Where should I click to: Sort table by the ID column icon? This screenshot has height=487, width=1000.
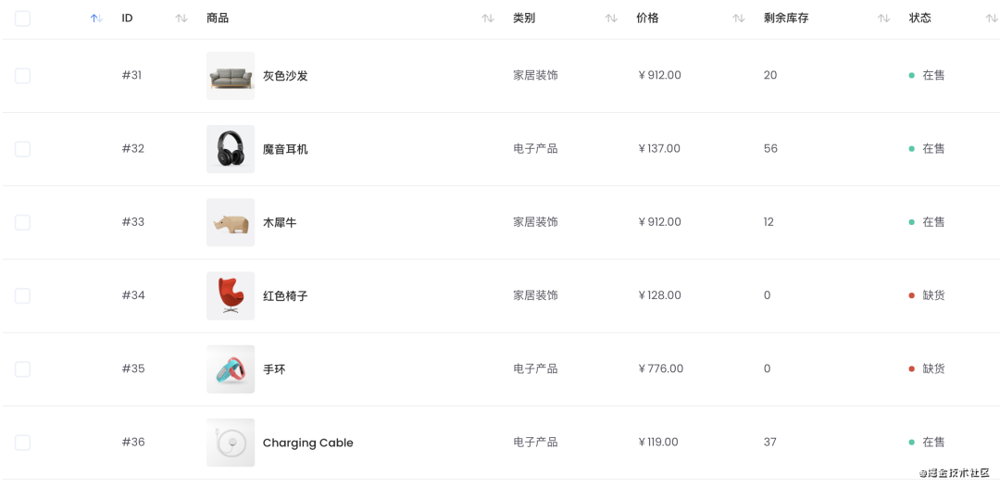pyautogui.click(x=181, y=19)
